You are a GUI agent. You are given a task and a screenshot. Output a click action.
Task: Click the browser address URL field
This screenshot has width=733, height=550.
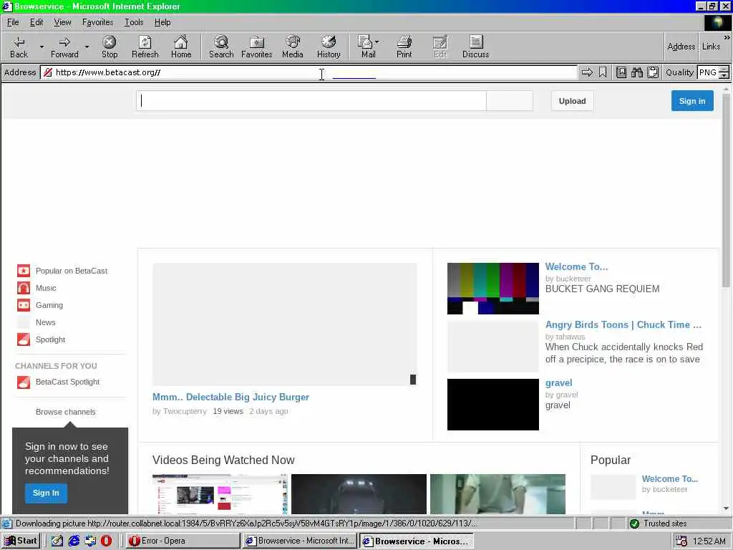coord(309,72)
